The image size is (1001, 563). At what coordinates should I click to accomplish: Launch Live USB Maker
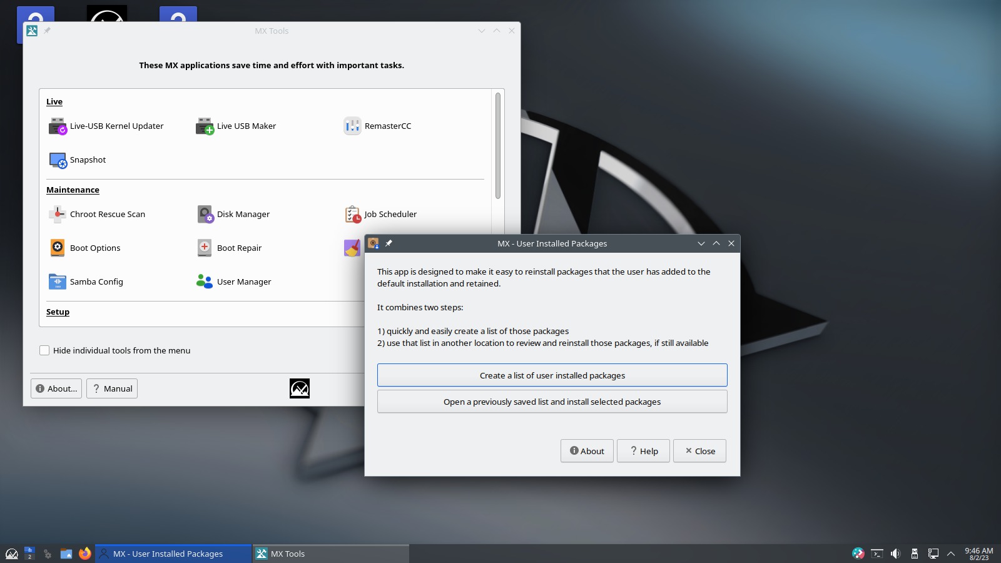(236, 126)
